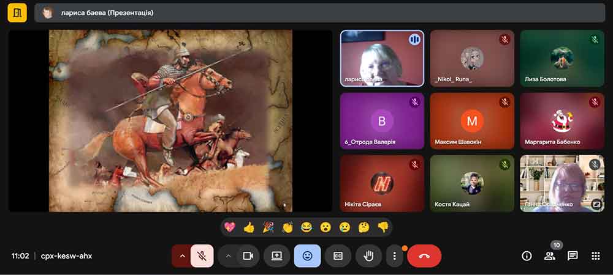This screenshot has width=613, height=275.
Task: Toggle closed captions CC button
Action: point(338,256)
